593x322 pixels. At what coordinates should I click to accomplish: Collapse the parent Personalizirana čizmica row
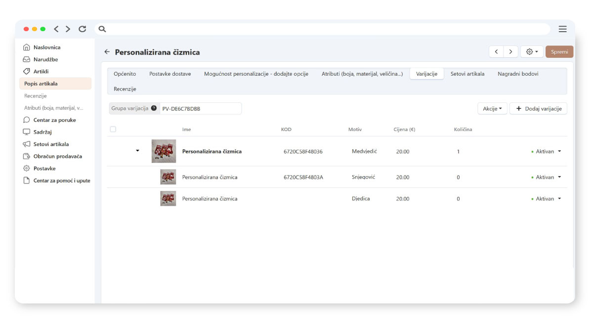137,151
